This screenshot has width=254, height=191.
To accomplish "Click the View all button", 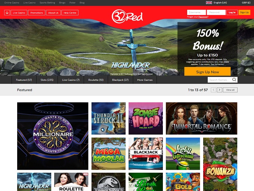I will (230, 90).
